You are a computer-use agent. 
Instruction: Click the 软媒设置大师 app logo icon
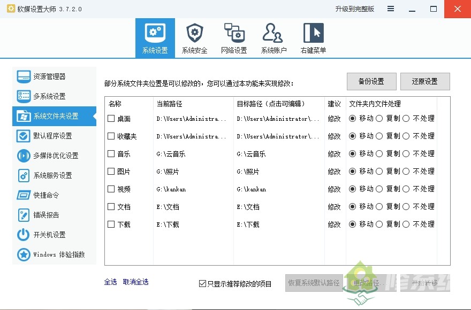(x=11, y=9)
